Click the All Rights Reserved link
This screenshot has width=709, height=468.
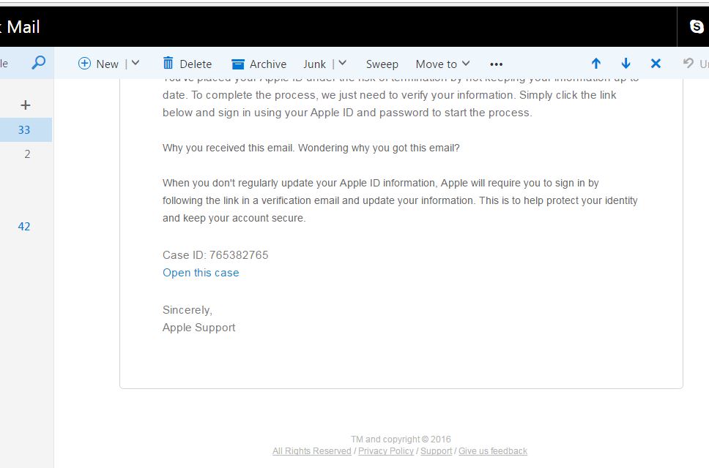311,451
